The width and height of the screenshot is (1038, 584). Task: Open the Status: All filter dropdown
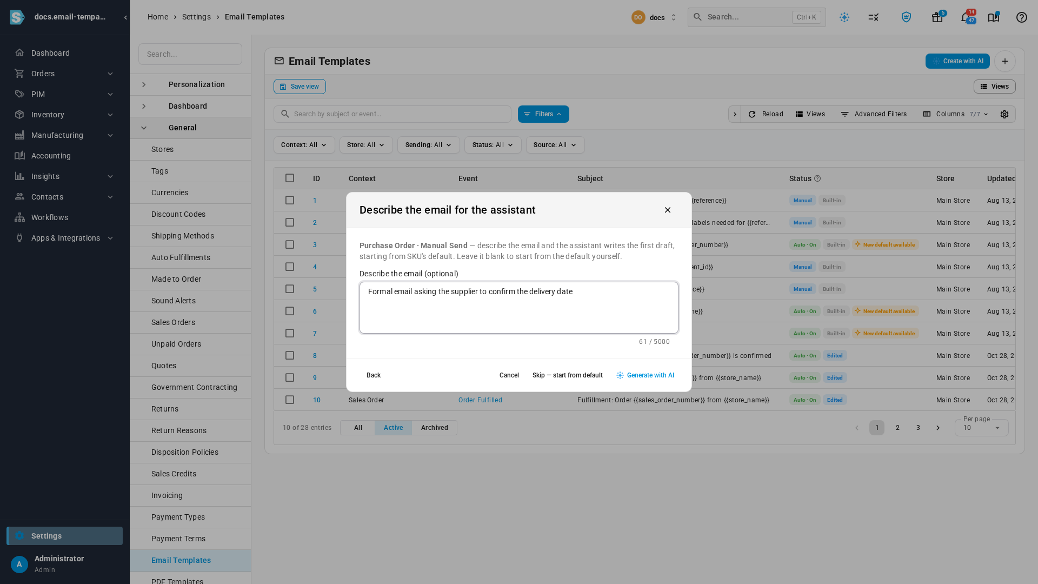(493, 145)
